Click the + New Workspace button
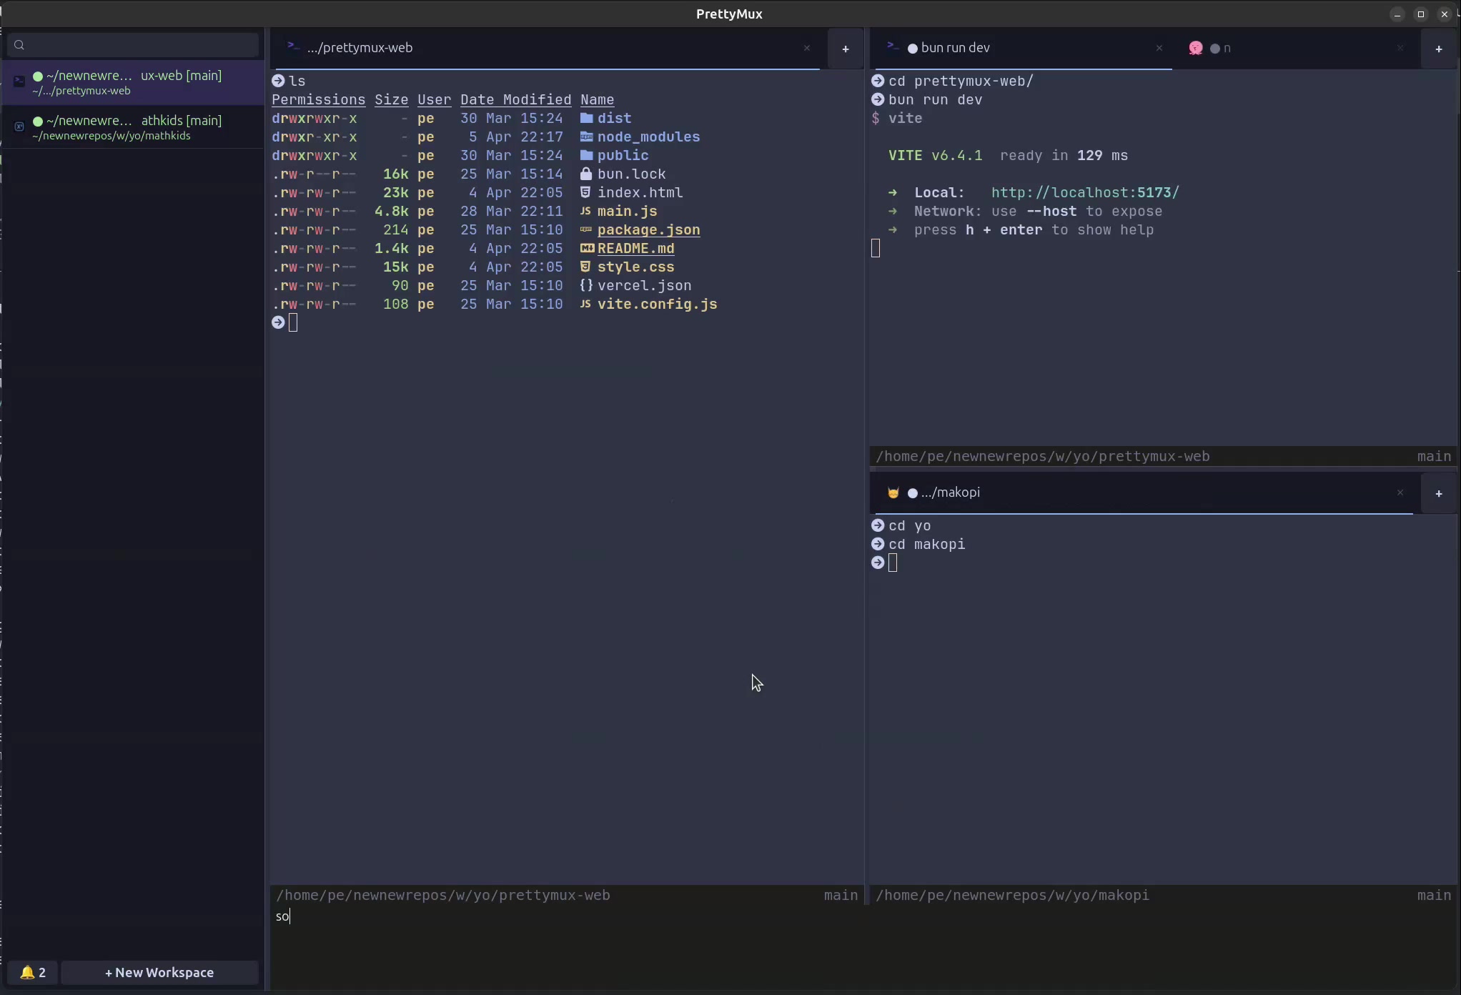 pyautogui.click(x=159, y=972)
